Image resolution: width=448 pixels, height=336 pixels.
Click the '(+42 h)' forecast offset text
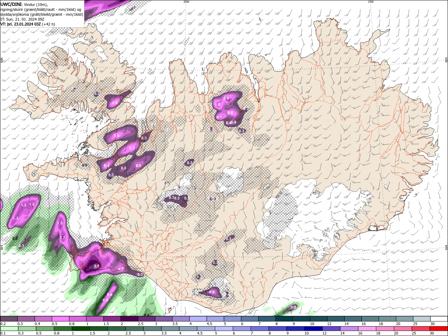coord(48,24)
